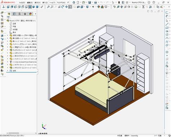Click the Rebuild traffic-light icon
171x137 pixels.
tap(119, 3)
